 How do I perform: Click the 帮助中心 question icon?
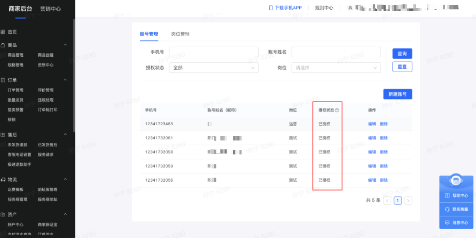pyautogui.click(x=447, y=196)
